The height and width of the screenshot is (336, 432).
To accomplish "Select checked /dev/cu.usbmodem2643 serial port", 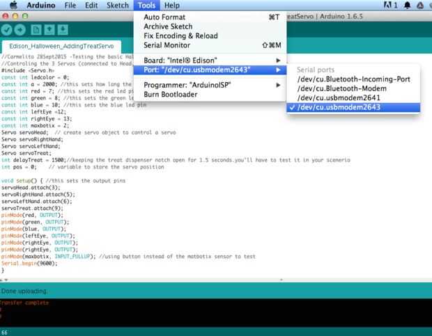I will coord(353,107).
